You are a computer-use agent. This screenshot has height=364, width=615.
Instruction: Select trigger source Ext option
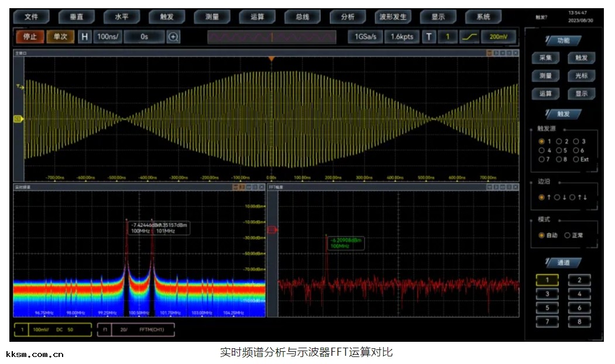tap(576, 159)
